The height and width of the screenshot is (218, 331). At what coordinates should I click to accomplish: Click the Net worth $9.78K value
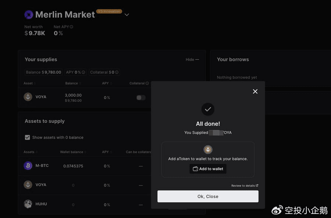[x=35, y=33]
